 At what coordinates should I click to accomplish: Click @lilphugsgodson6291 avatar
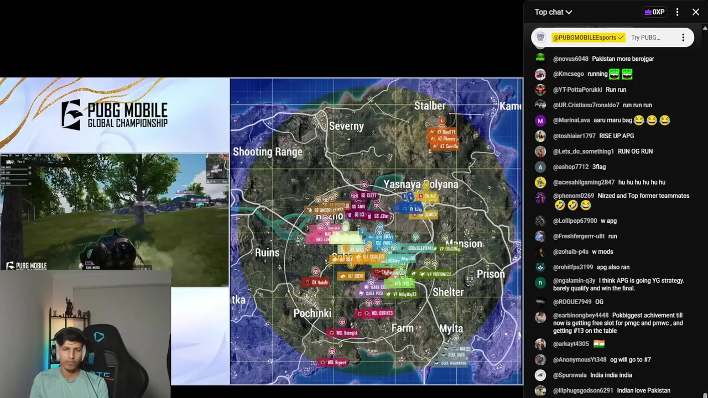click(x=540, y=391)
